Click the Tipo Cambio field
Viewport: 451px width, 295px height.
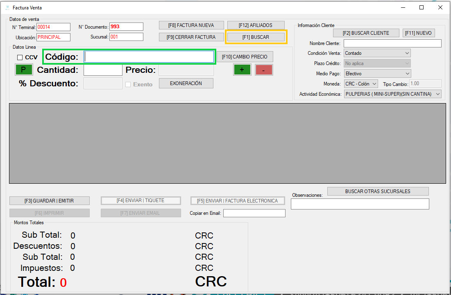click(x=426, y=83)
